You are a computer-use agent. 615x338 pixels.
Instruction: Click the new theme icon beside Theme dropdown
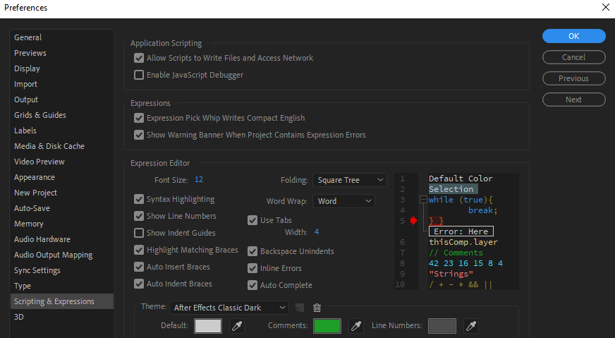point(300,308)
